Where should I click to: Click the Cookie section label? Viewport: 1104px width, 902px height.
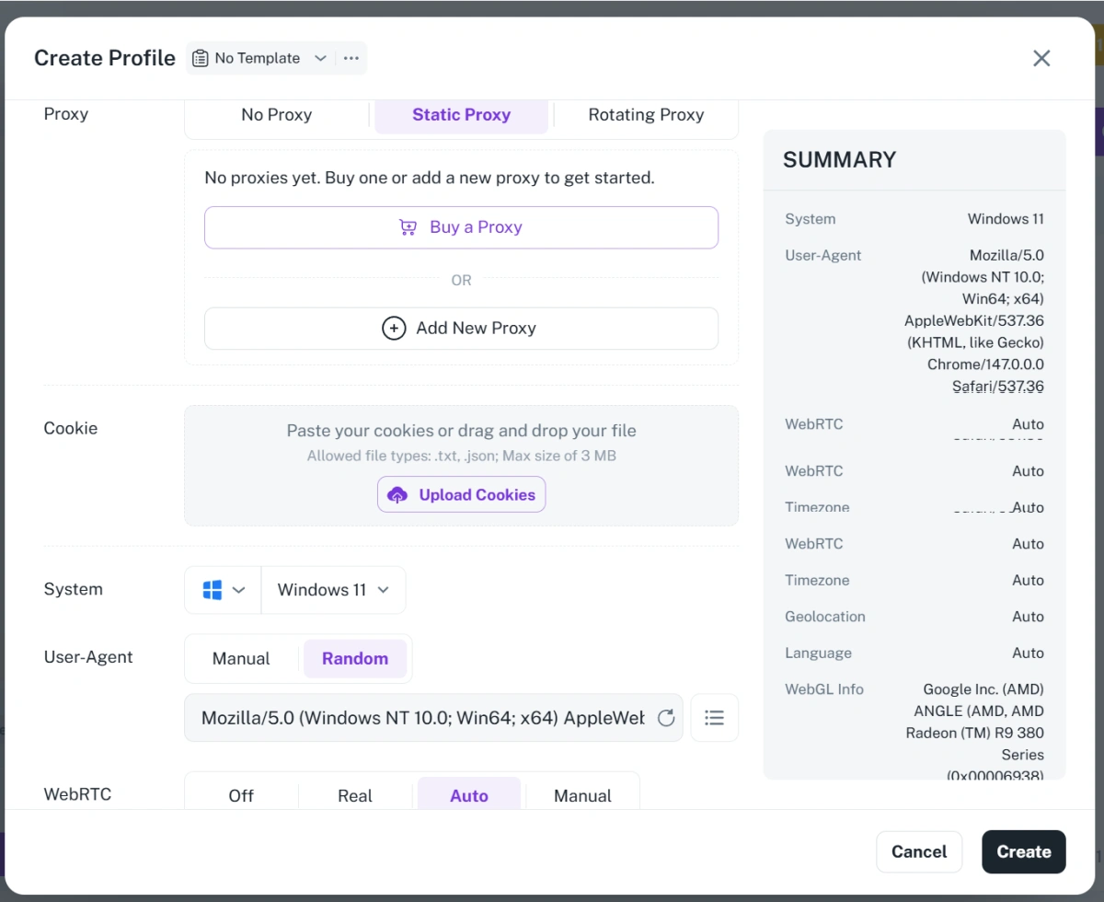point(71,429)
